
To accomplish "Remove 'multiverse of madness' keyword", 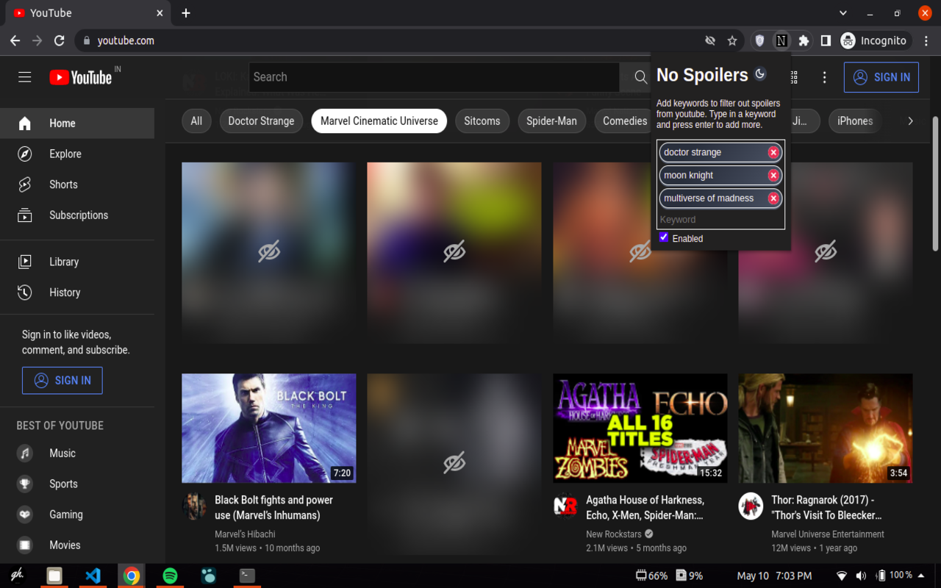I will (x=773, y=198).
